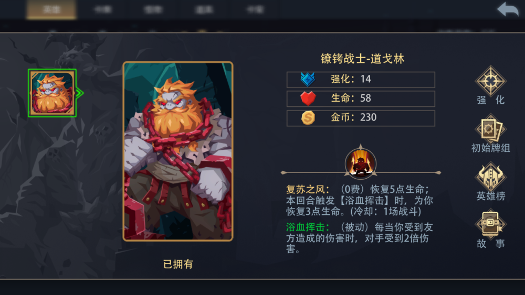Tap the hero title 镣铐战士-道戈林
This screenshot has width=525, height=295.
362,59
